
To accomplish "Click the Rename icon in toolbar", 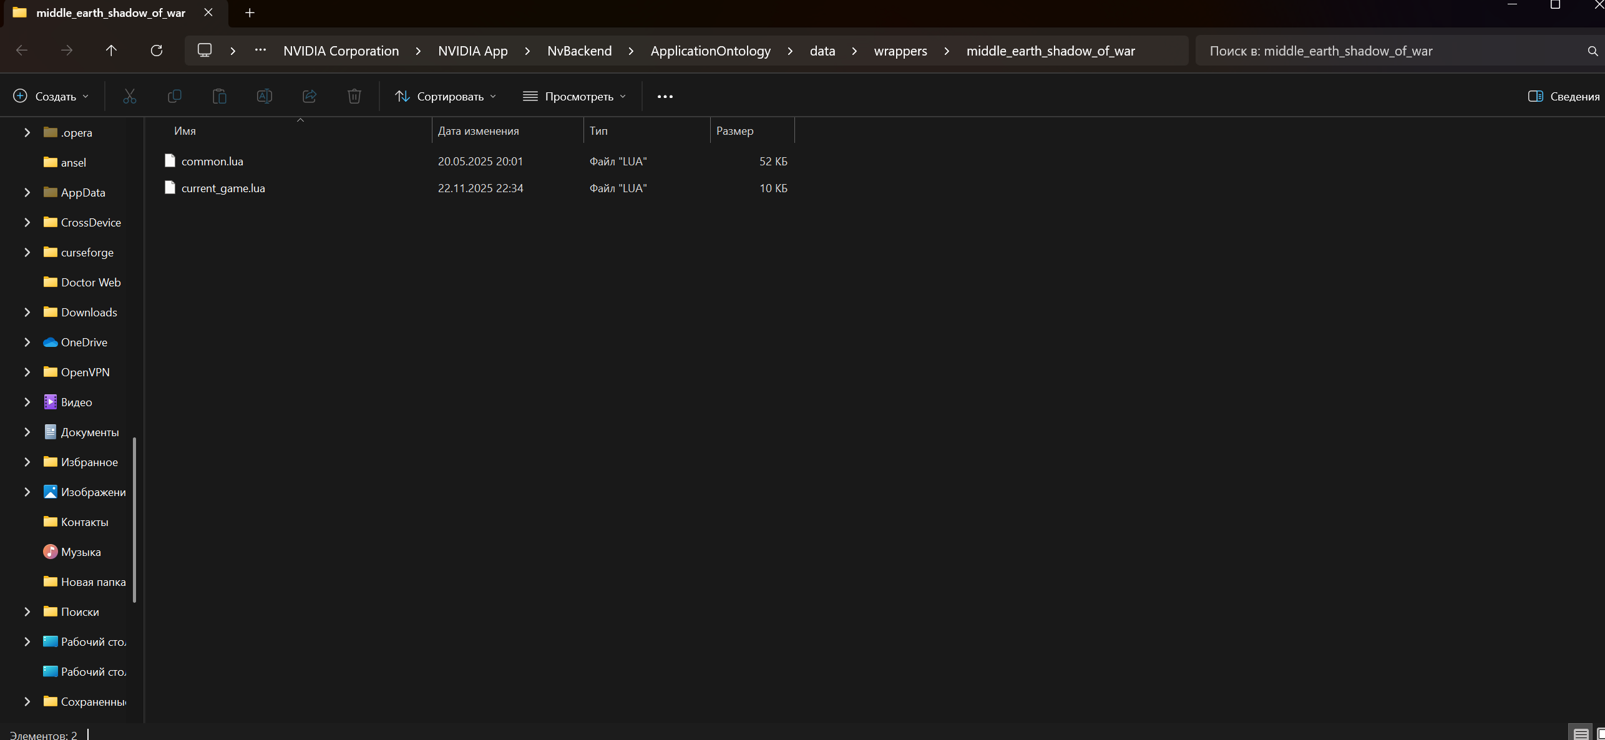I will point(264,96).
